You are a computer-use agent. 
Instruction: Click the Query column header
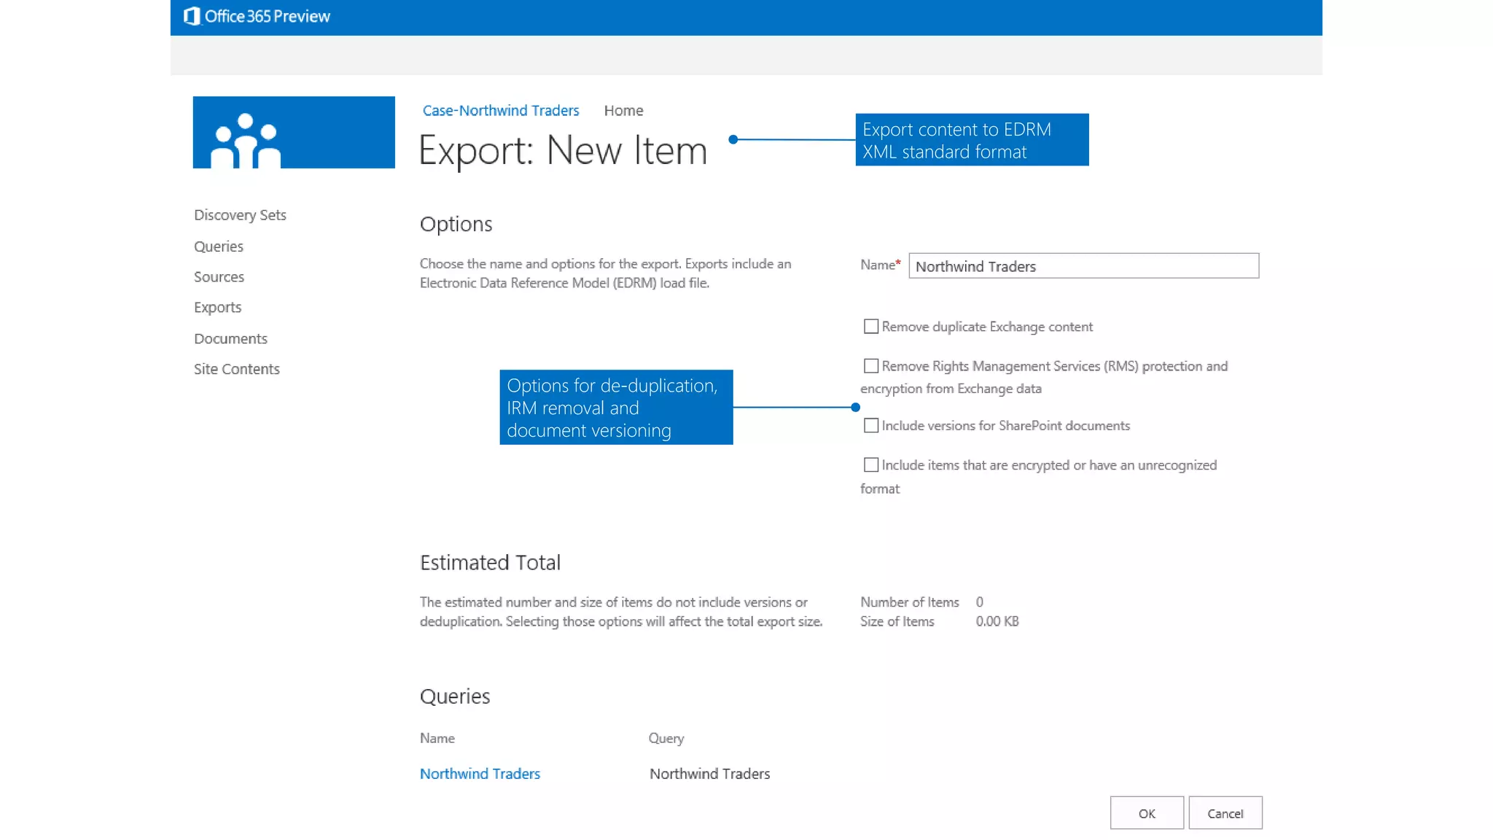coord(666,739)
